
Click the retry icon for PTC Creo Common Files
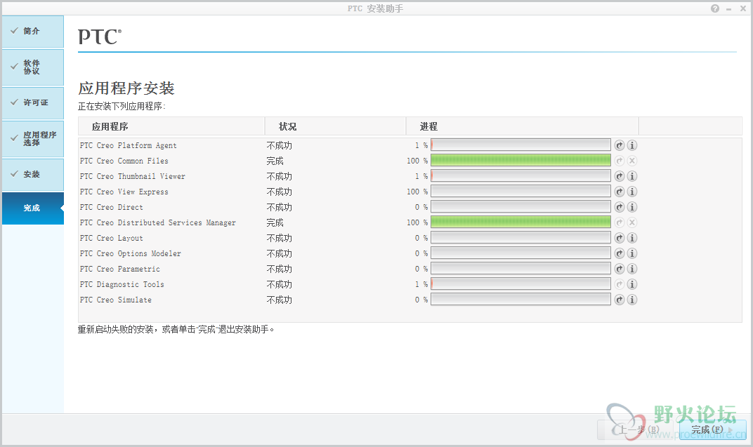620,161
